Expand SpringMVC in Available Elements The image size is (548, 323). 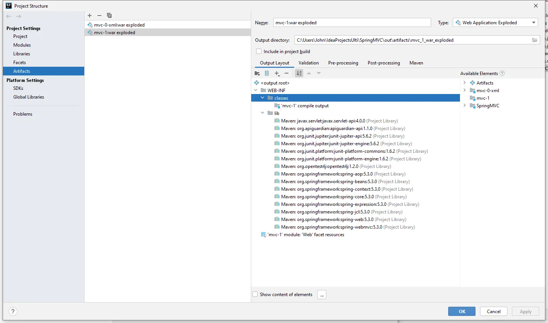tap(465, 105)
